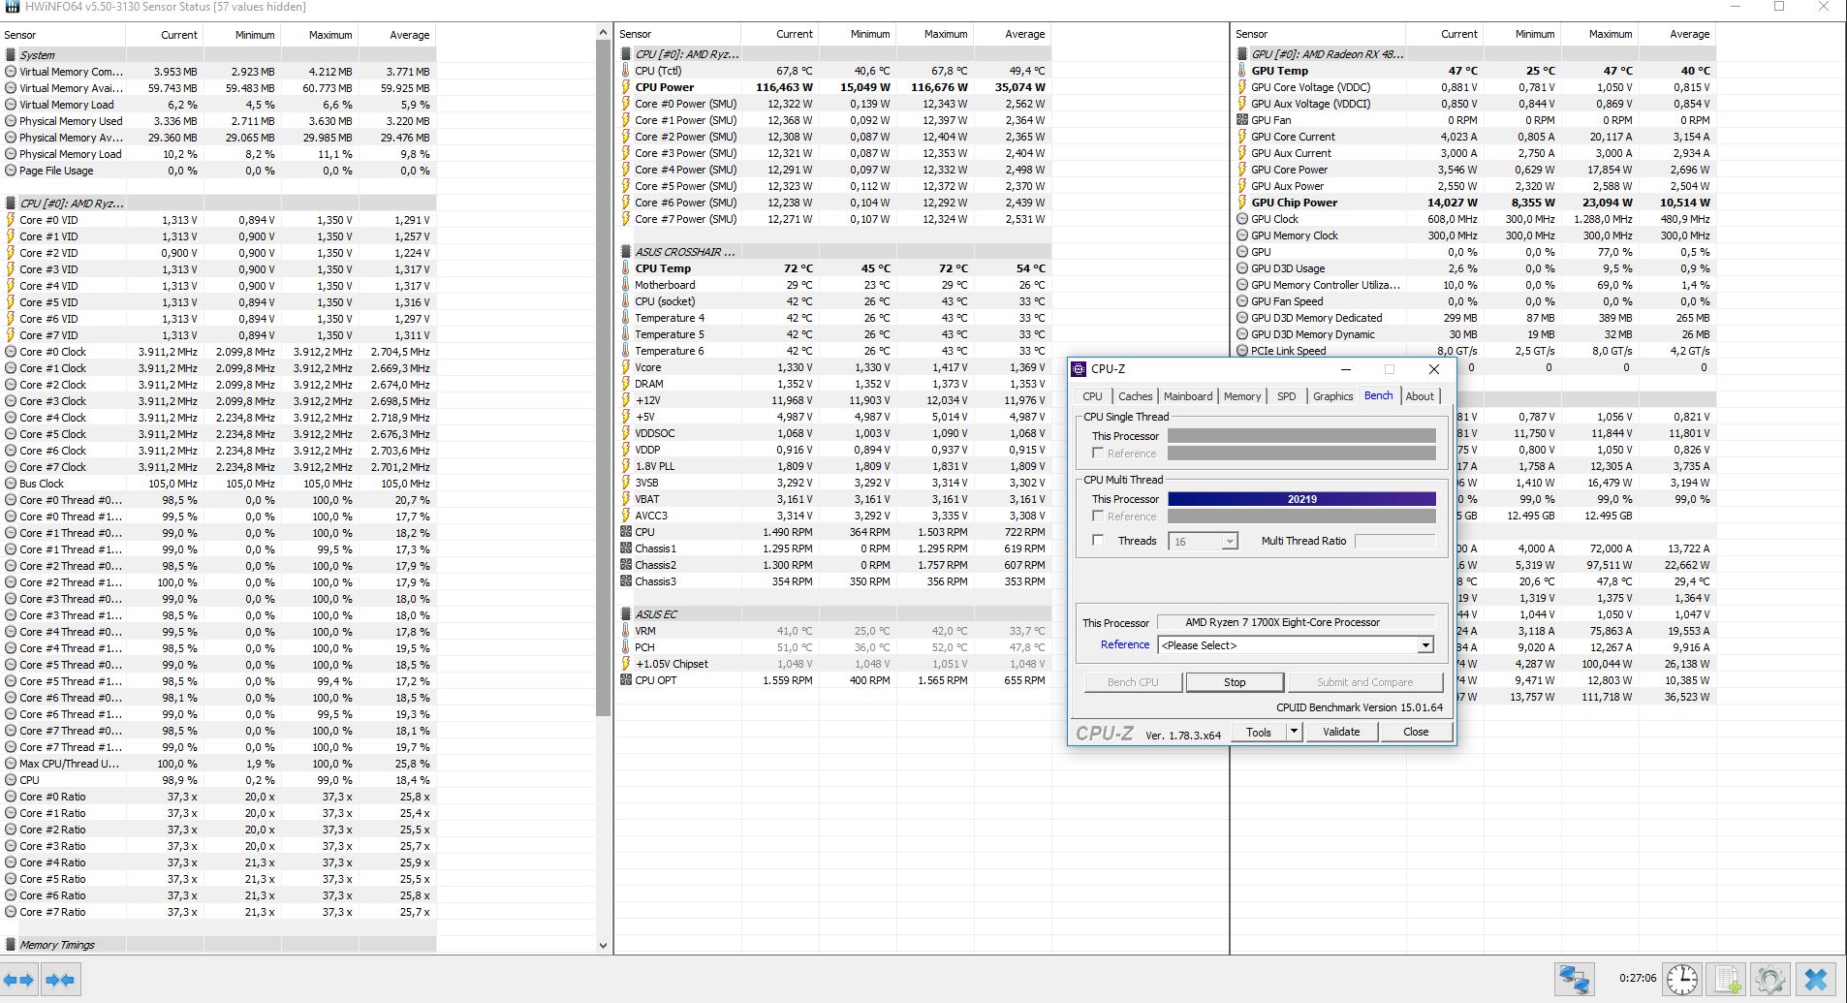Click the left panel scrollbar up arrow
Image resolution: width=1847 pixels, height=1003 pixels.
pos(603,33)
